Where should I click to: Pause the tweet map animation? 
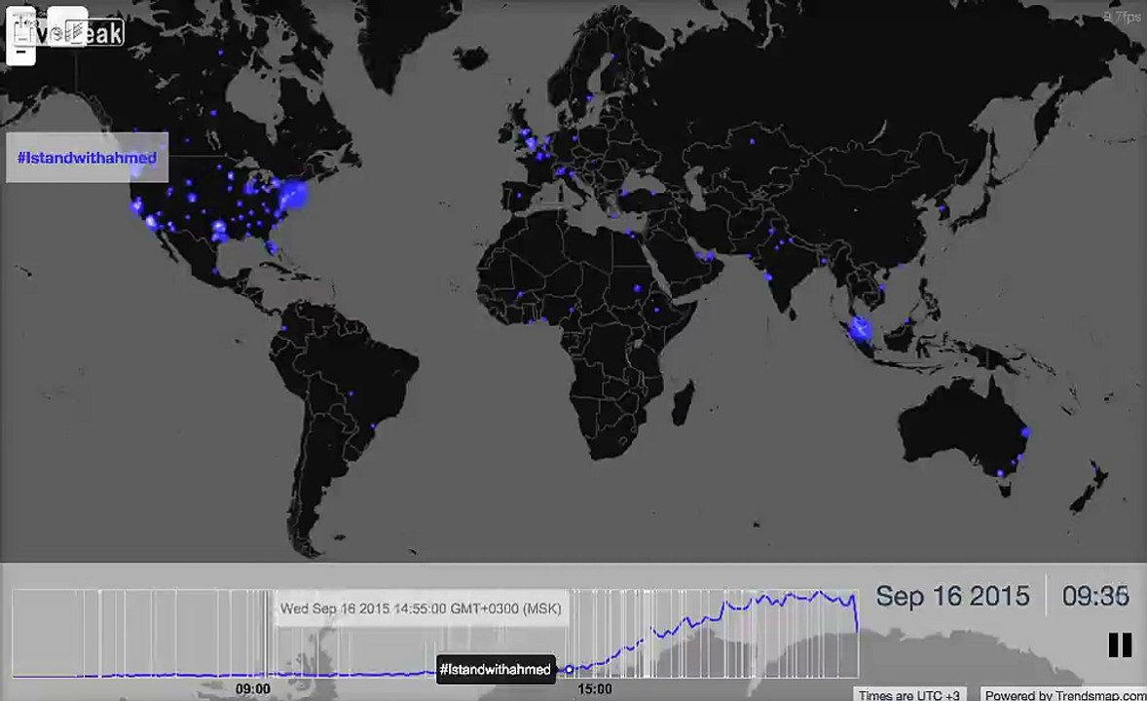pyautogui.click(x=1119, y=645)
